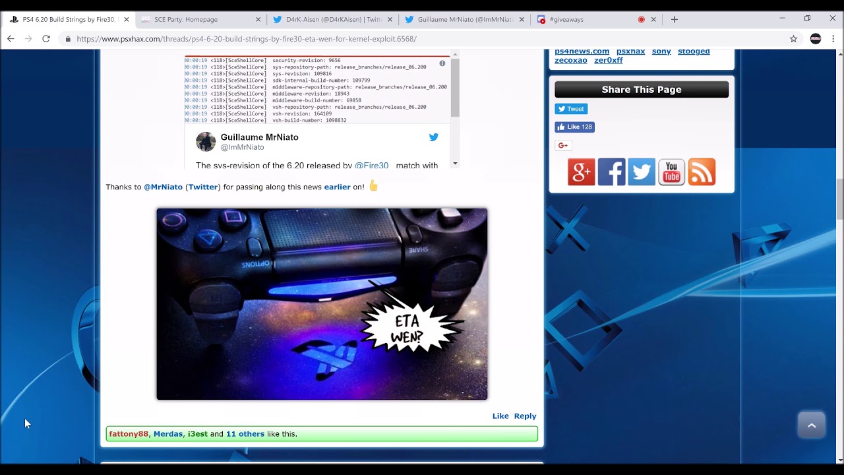
Task: Close the SCE Party: Homepage tab
Action: pyautogui.click(x=258, y=20)
